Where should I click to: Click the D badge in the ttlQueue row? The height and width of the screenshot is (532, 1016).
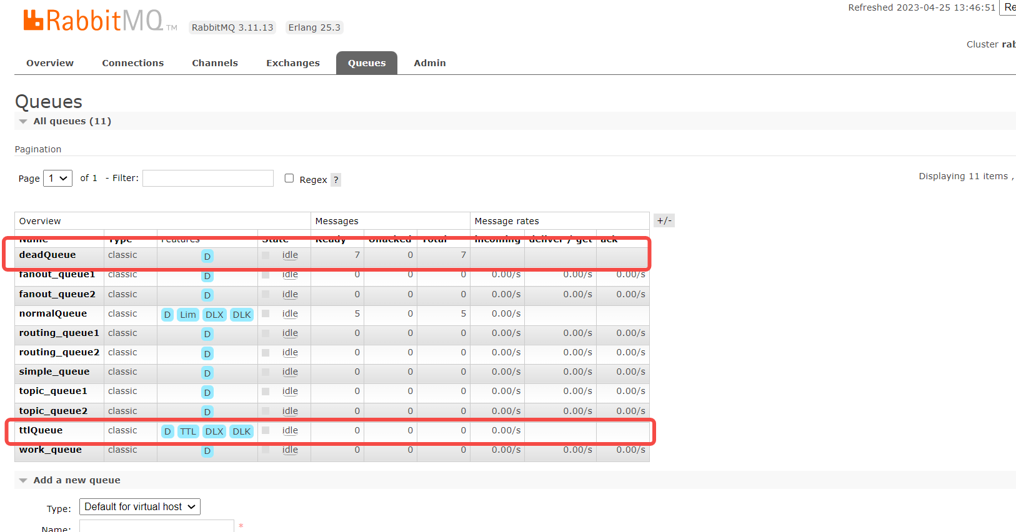click(x=167, y=431)
